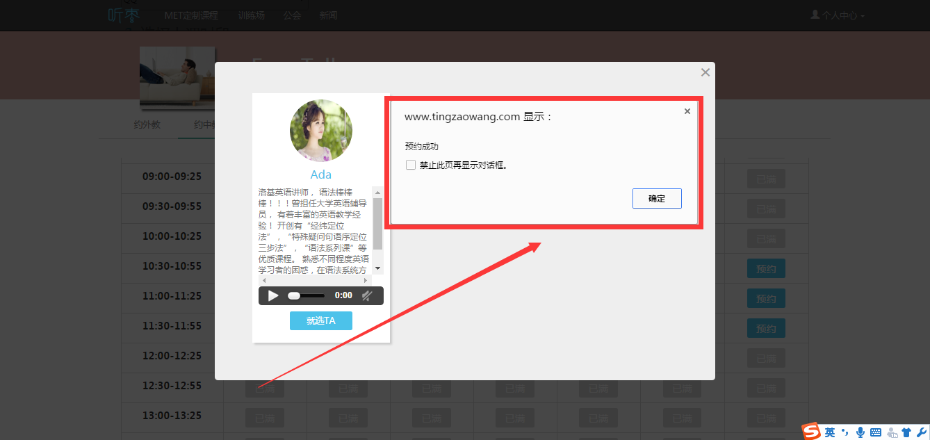Image resolution: width=930 pixels, height=440 pixels.
Task: Open Sogou wrench toolbox settings
Action: (x=921, y=432)
